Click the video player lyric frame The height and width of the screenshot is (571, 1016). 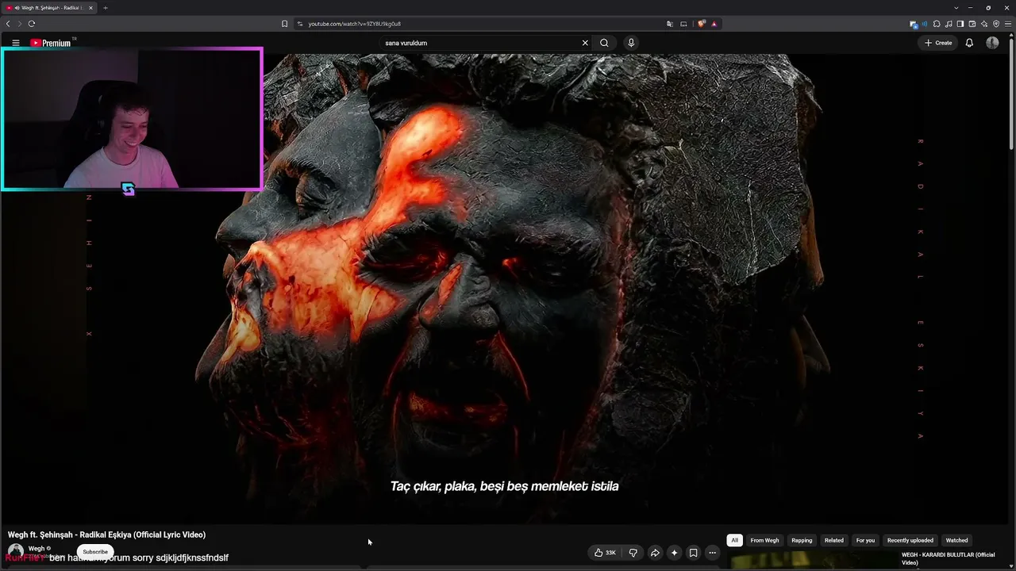click(x=508, y=289)
